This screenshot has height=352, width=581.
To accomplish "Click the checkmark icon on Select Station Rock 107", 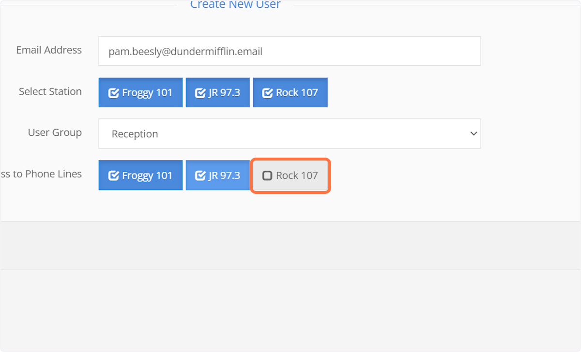I will pos(267,93).
